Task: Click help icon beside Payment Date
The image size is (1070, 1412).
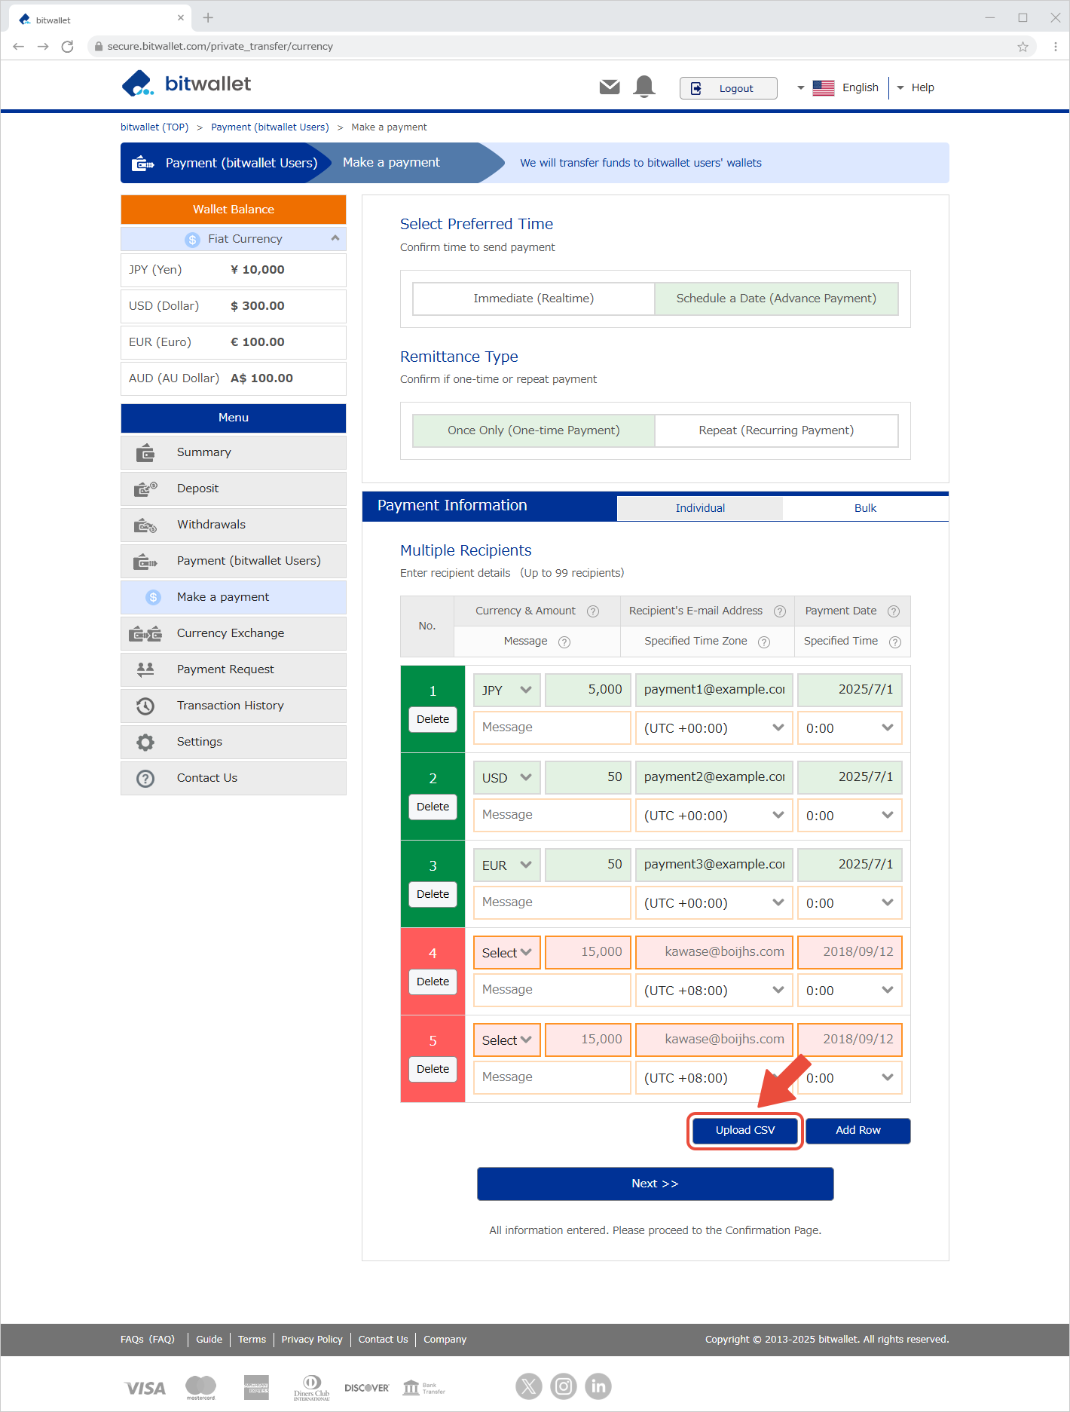Action: click(894, 611)
